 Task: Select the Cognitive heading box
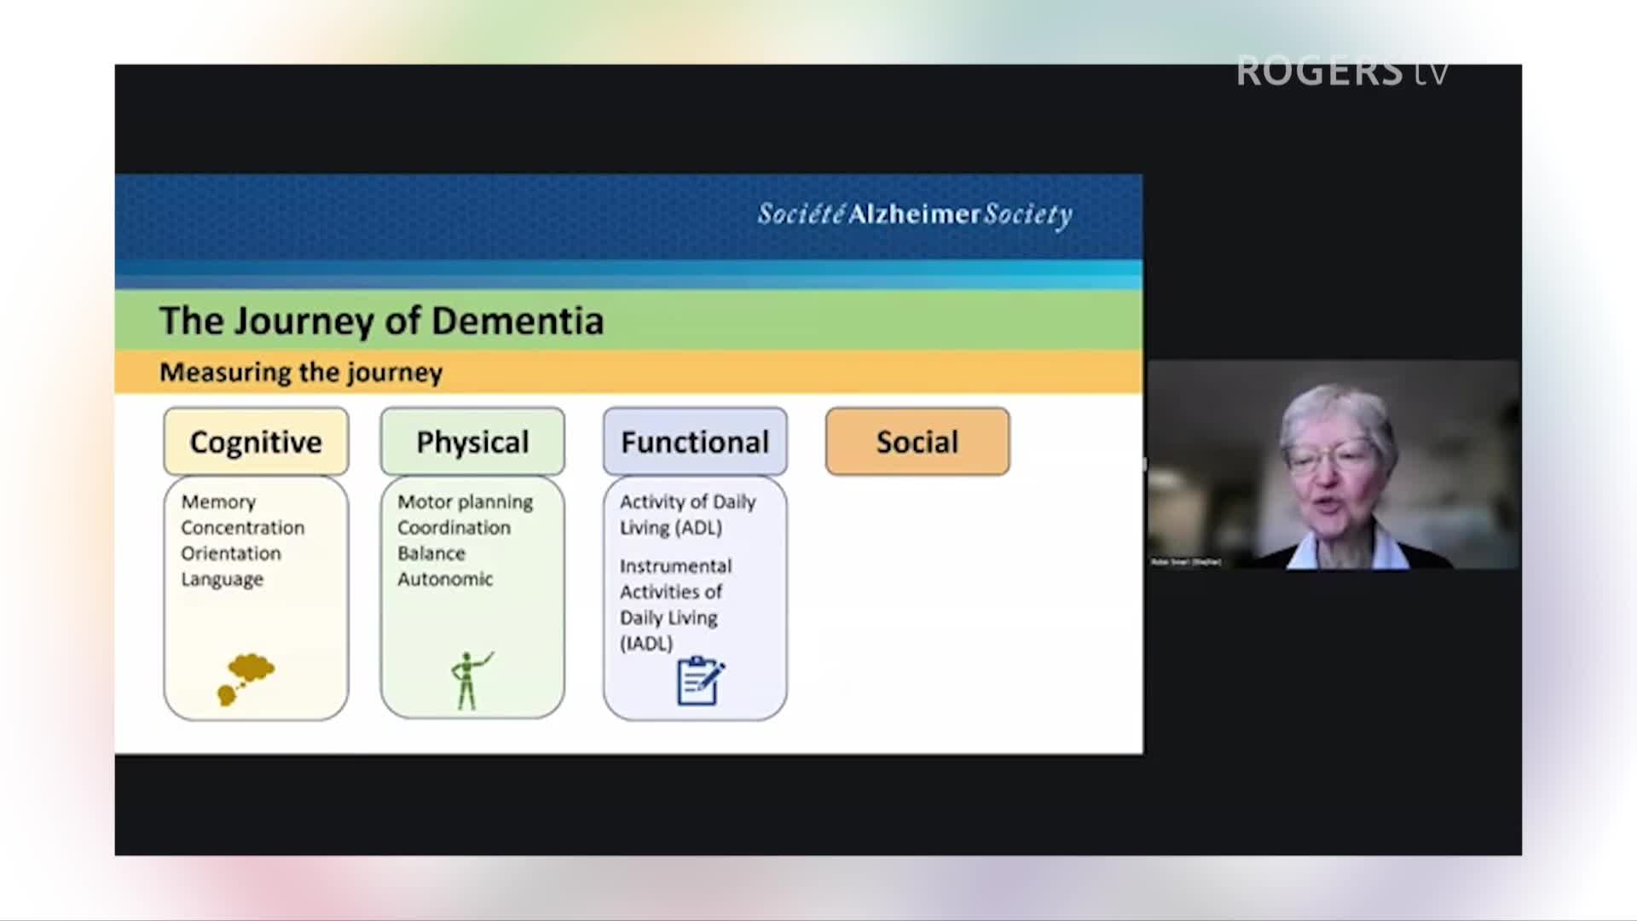256,442
